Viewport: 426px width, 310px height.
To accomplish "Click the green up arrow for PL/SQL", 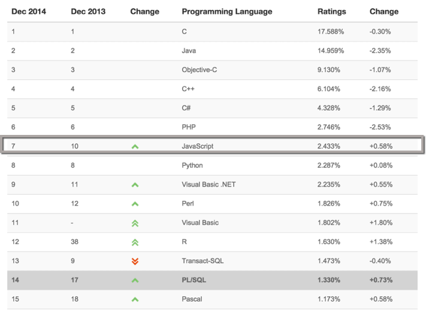I will pyautogui.click(x=135, y=280).
